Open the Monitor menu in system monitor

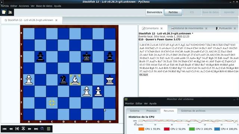point(130,103)
